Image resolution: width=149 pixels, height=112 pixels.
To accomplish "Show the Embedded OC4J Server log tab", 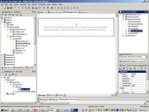I will [68, 100].
